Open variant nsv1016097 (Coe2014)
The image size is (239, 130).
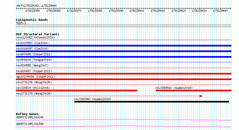coord(32,49)
